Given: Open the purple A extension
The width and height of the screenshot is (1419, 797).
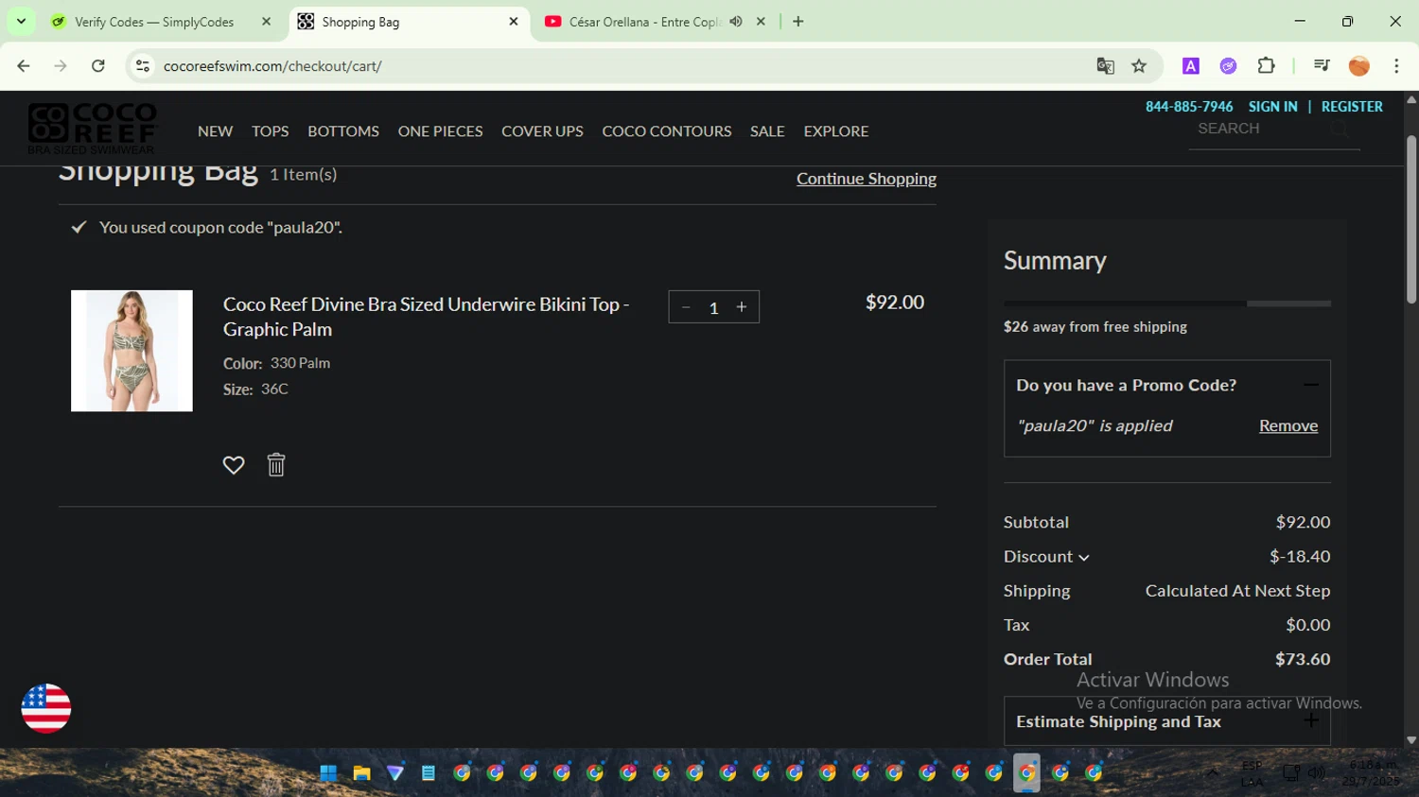Looking at the screenshot, I should [1191, 66].
